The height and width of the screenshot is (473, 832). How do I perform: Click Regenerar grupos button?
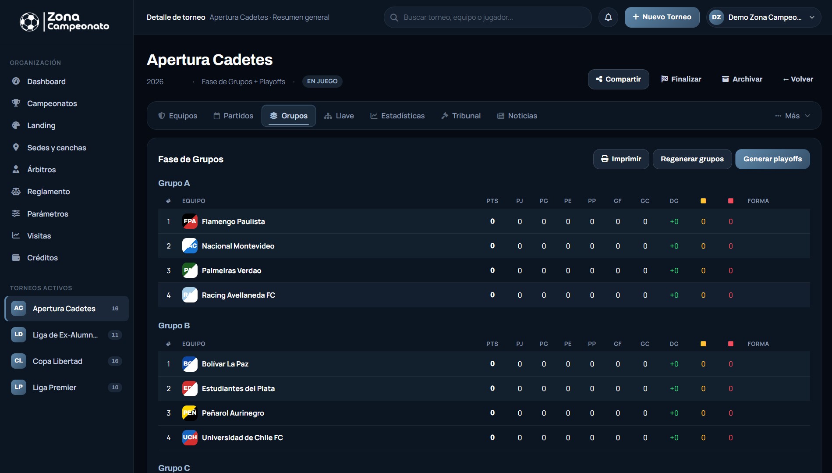tap(692, 159)
